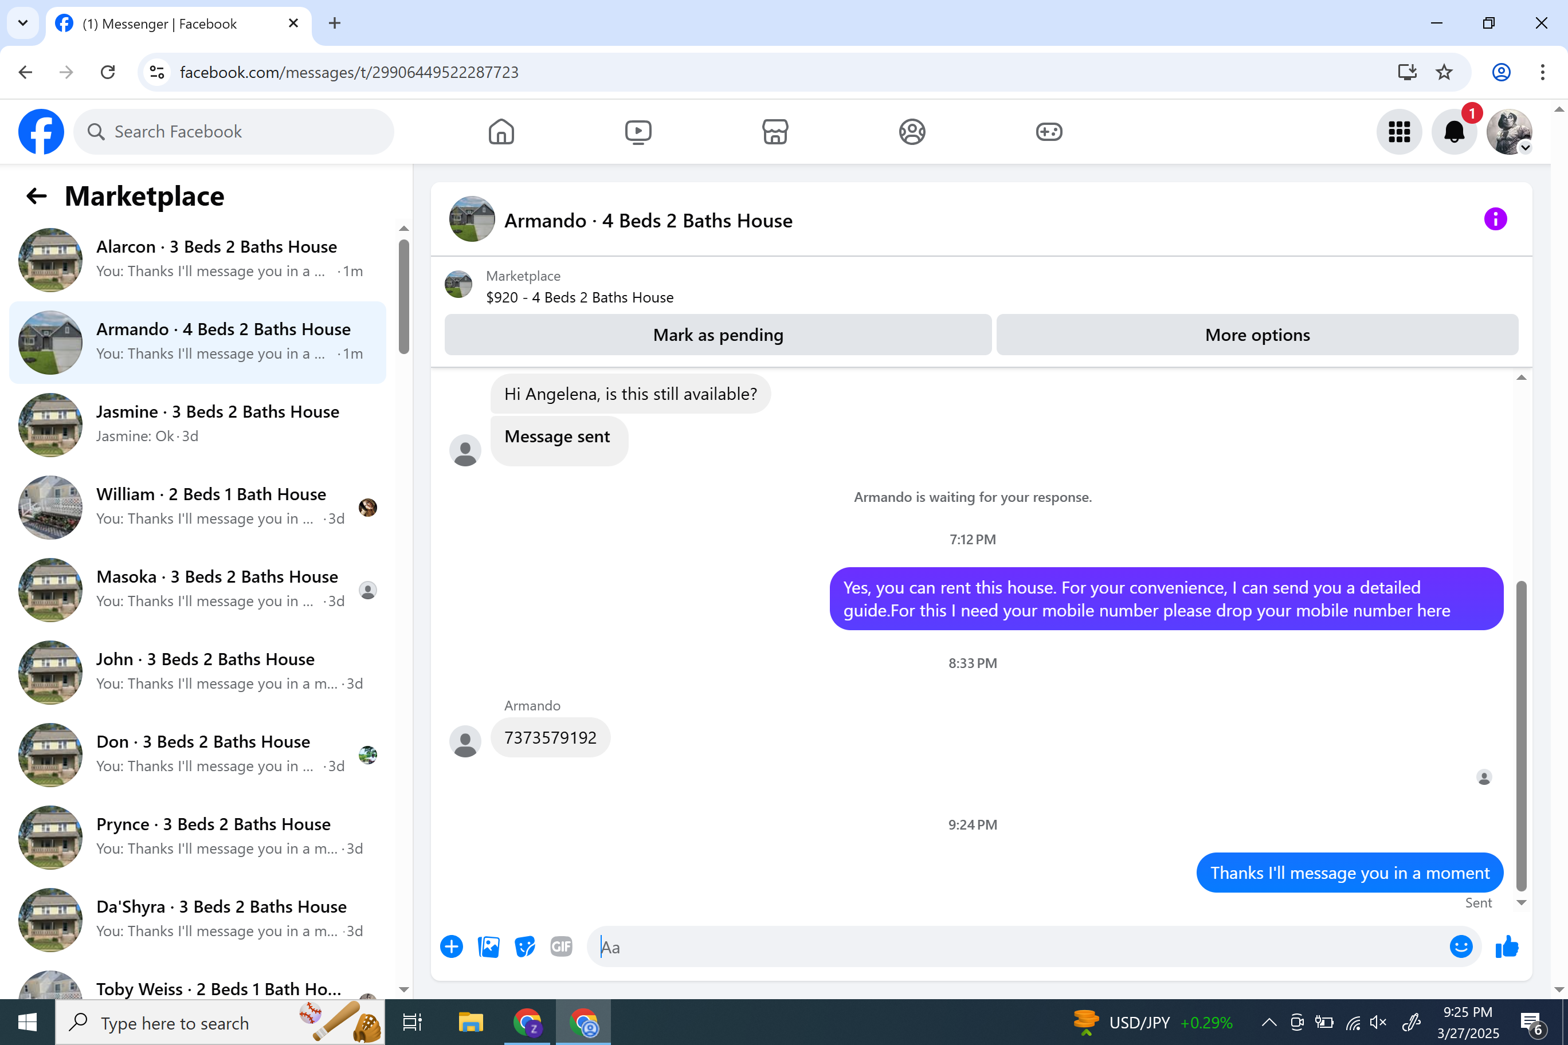
Task: Click the conversation list scrollbar thumb
Action: coord(404,297)
